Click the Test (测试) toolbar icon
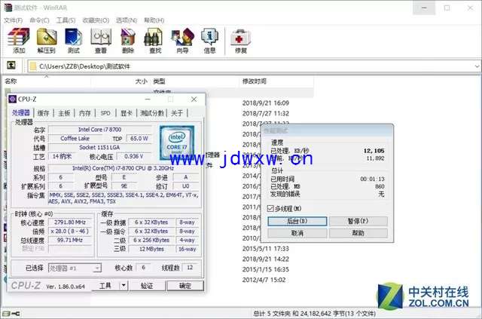This screenshot has width=482, height=319. pyautogui.click(x=74, y=40)
